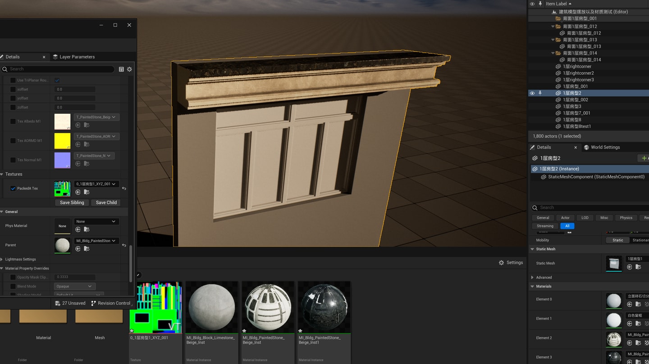Browse to the Static Mesh asset in Content Browser
The height and width of the screenshot is (364, 649).
[638, 267]
